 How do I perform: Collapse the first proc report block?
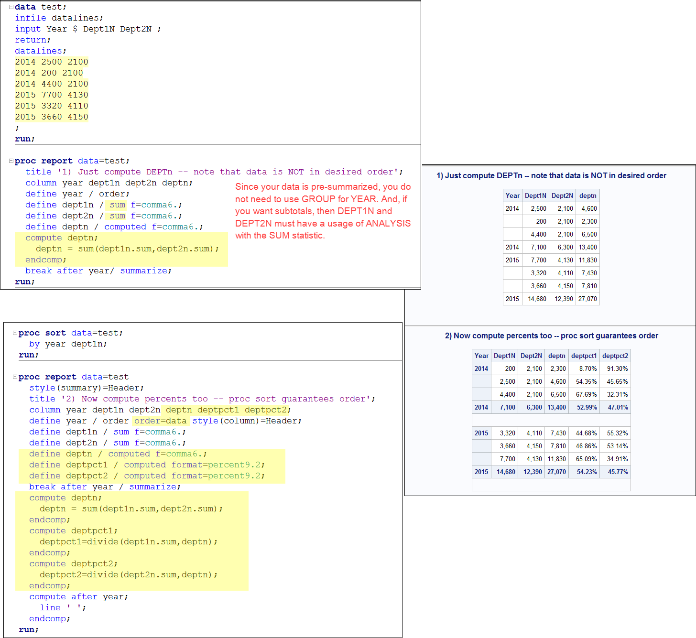click(x=11, y=161)
